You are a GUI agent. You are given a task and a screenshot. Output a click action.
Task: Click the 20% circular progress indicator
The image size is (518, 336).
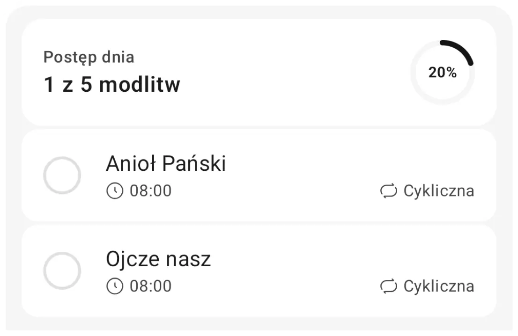pyautogui.click(x=442, y=73)
